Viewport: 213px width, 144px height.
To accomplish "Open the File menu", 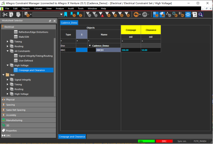I will point(7,8).
